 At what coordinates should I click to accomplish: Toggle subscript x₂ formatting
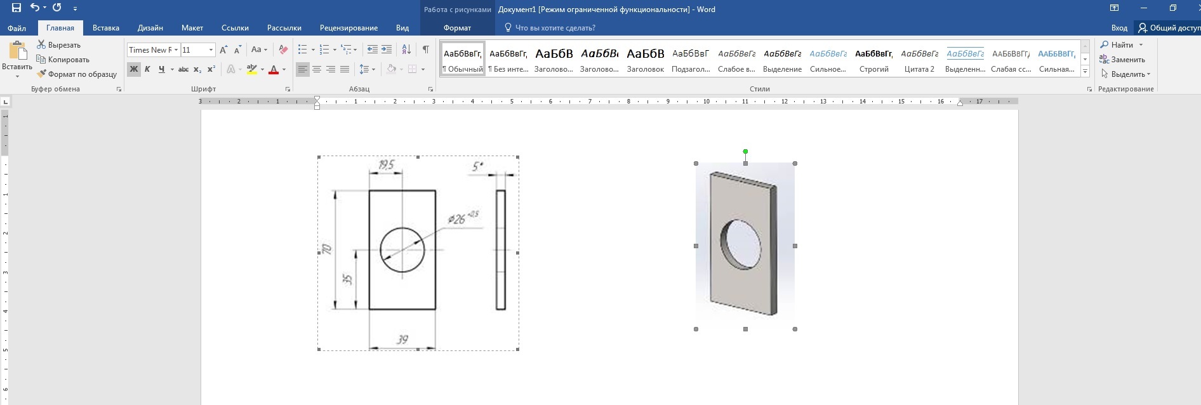[x=197, y=69]
